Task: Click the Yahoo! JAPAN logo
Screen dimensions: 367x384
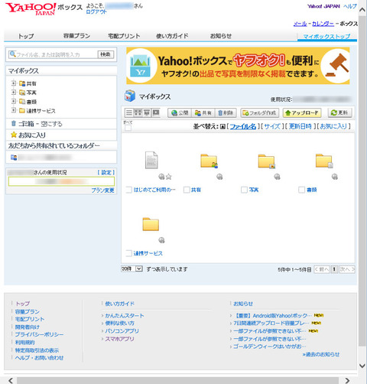Action: 31,8
